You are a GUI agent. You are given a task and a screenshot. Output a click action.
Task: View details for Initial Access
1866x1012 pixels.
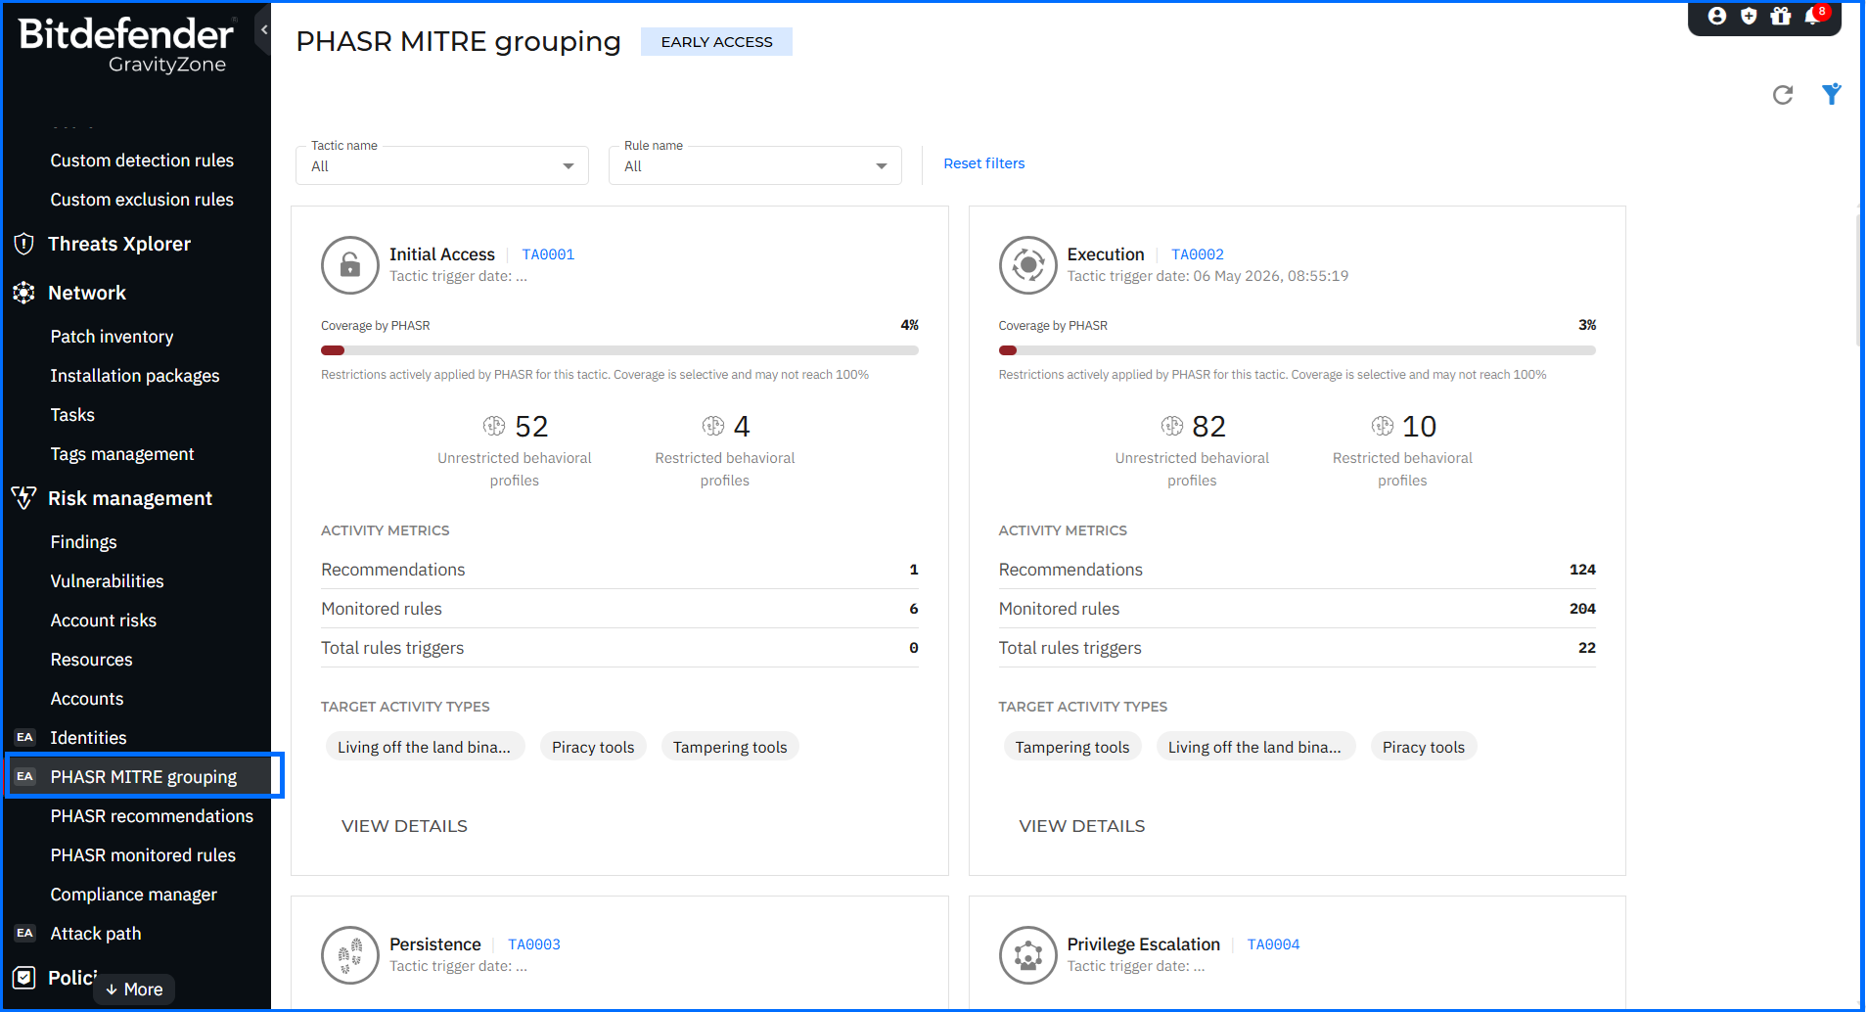404,826
